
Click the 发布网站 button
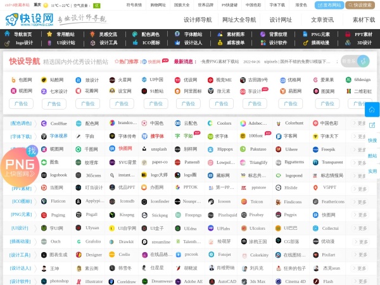pos(329,5)
